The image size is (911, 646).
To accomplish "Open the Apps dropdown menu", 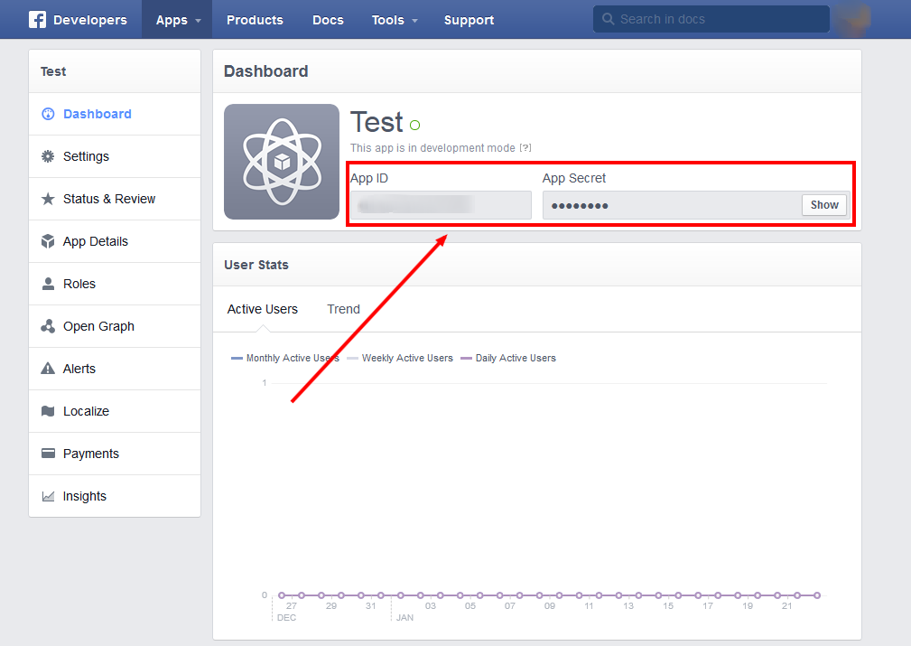I will point(177,20).
